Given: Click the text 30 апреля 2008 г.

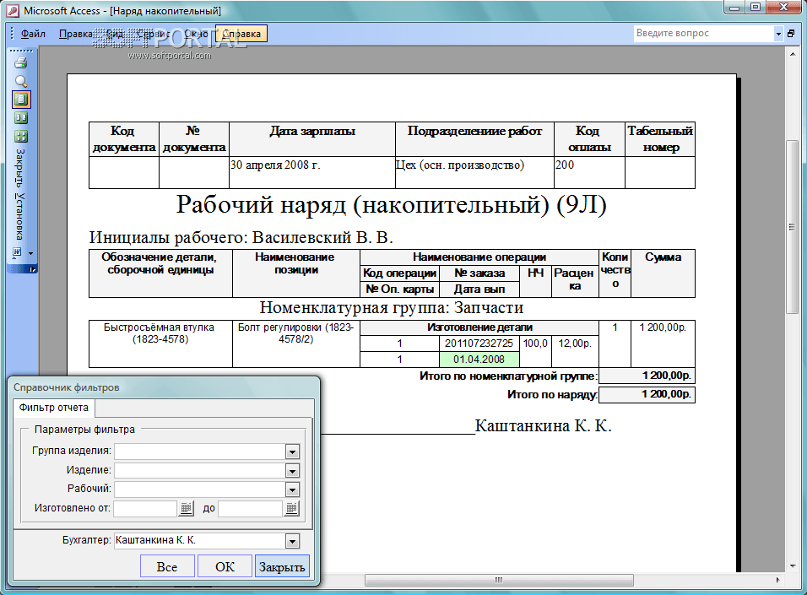Looking at the screenshot, I should coord(275,165).
